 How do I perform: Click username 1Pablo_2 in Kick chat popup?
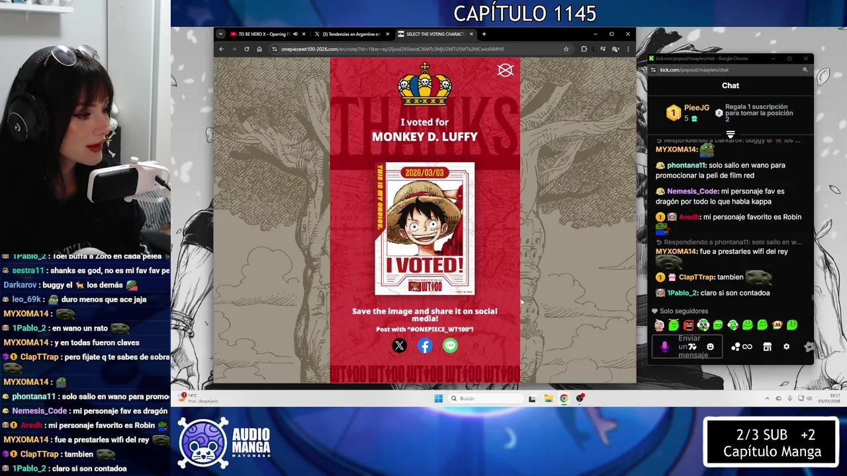pos(682,293)
